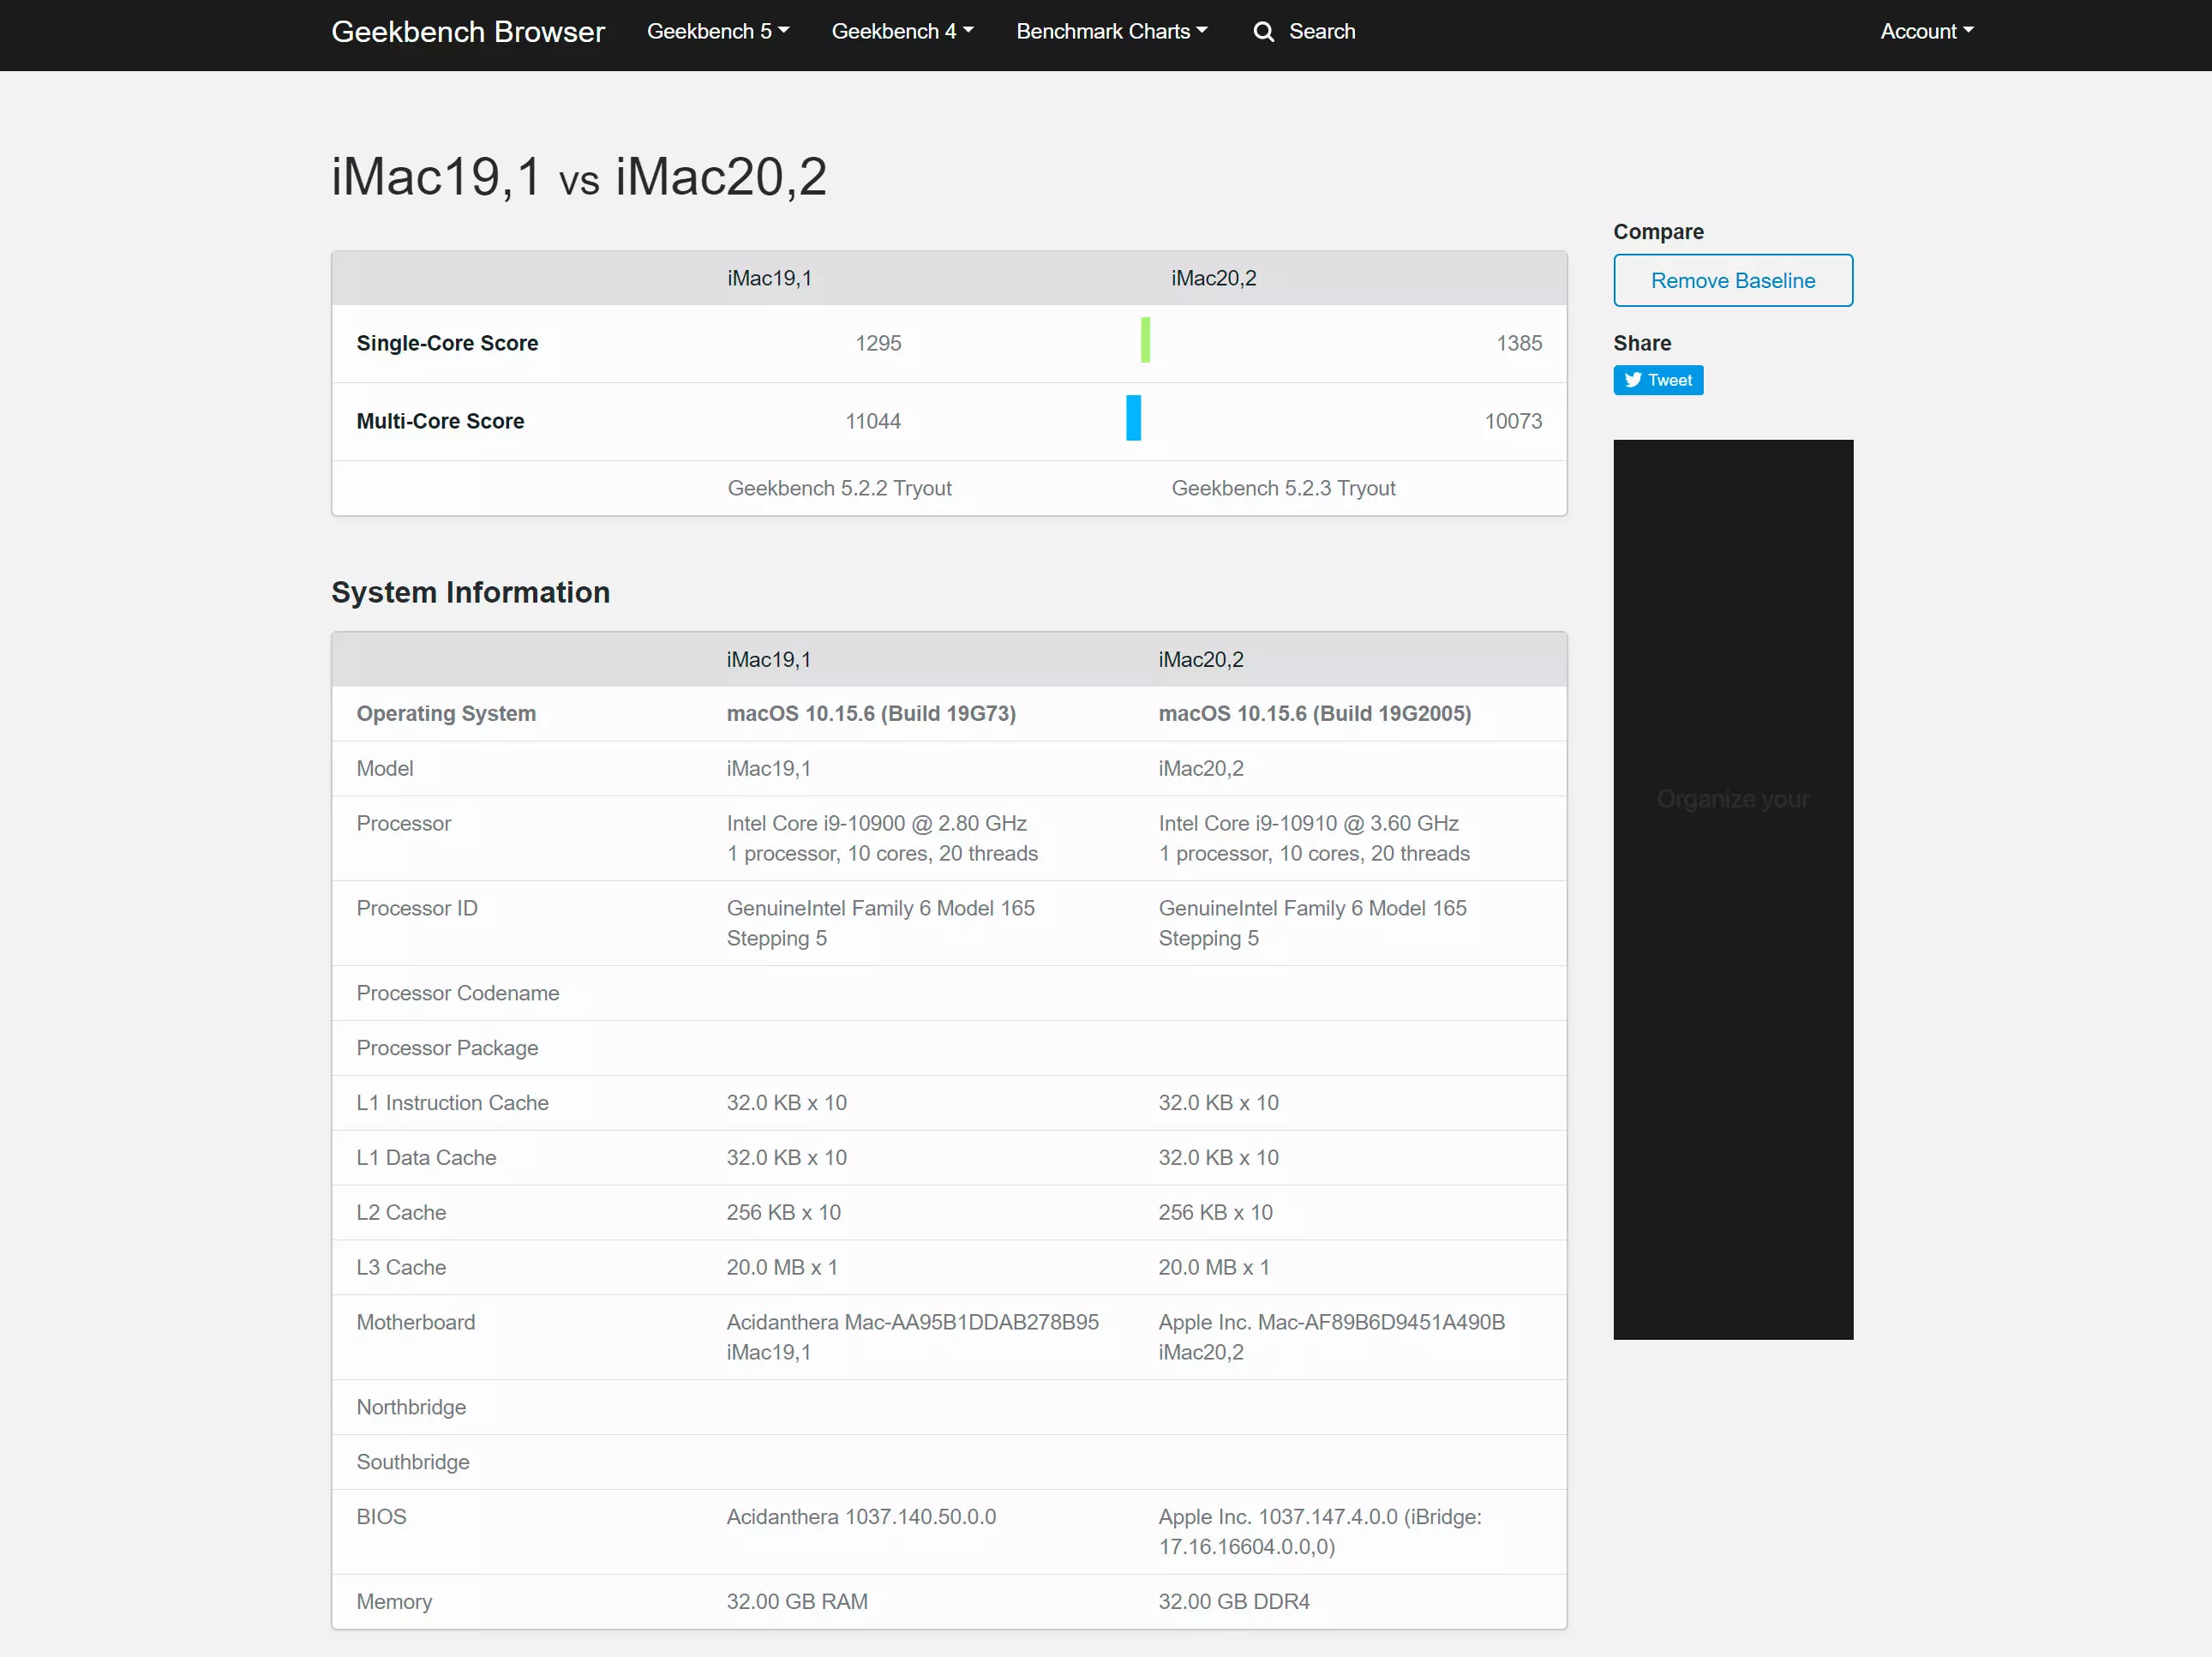Viewport: 2212px width, 1657px height.
Task: Click the green Single-Core comparison bar
Action: [1145, 340]
